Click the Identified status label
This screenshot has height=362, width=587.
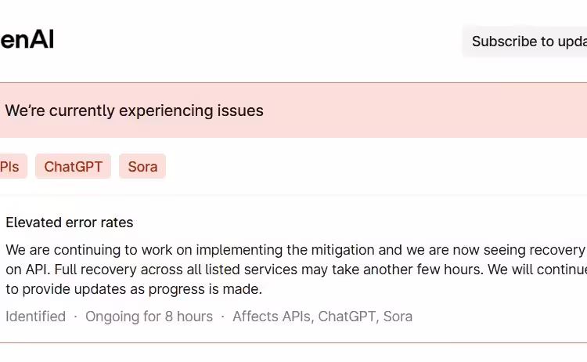click(x=35, y=317)
